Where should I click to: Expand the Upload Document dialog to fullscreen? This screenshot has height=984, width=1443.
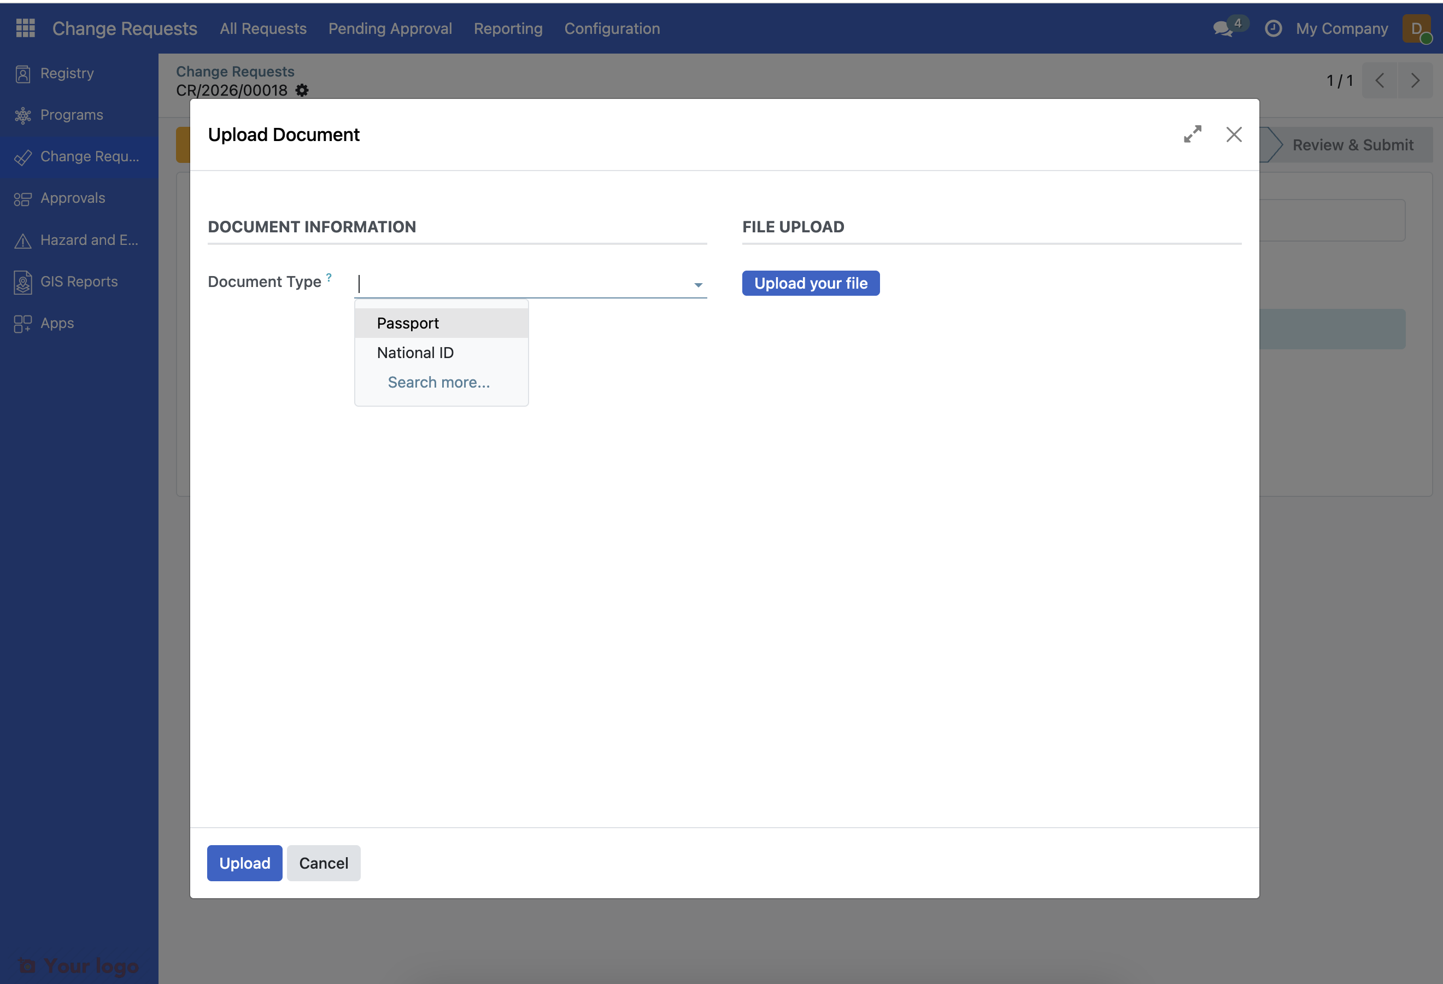[x=1192, y=134]
